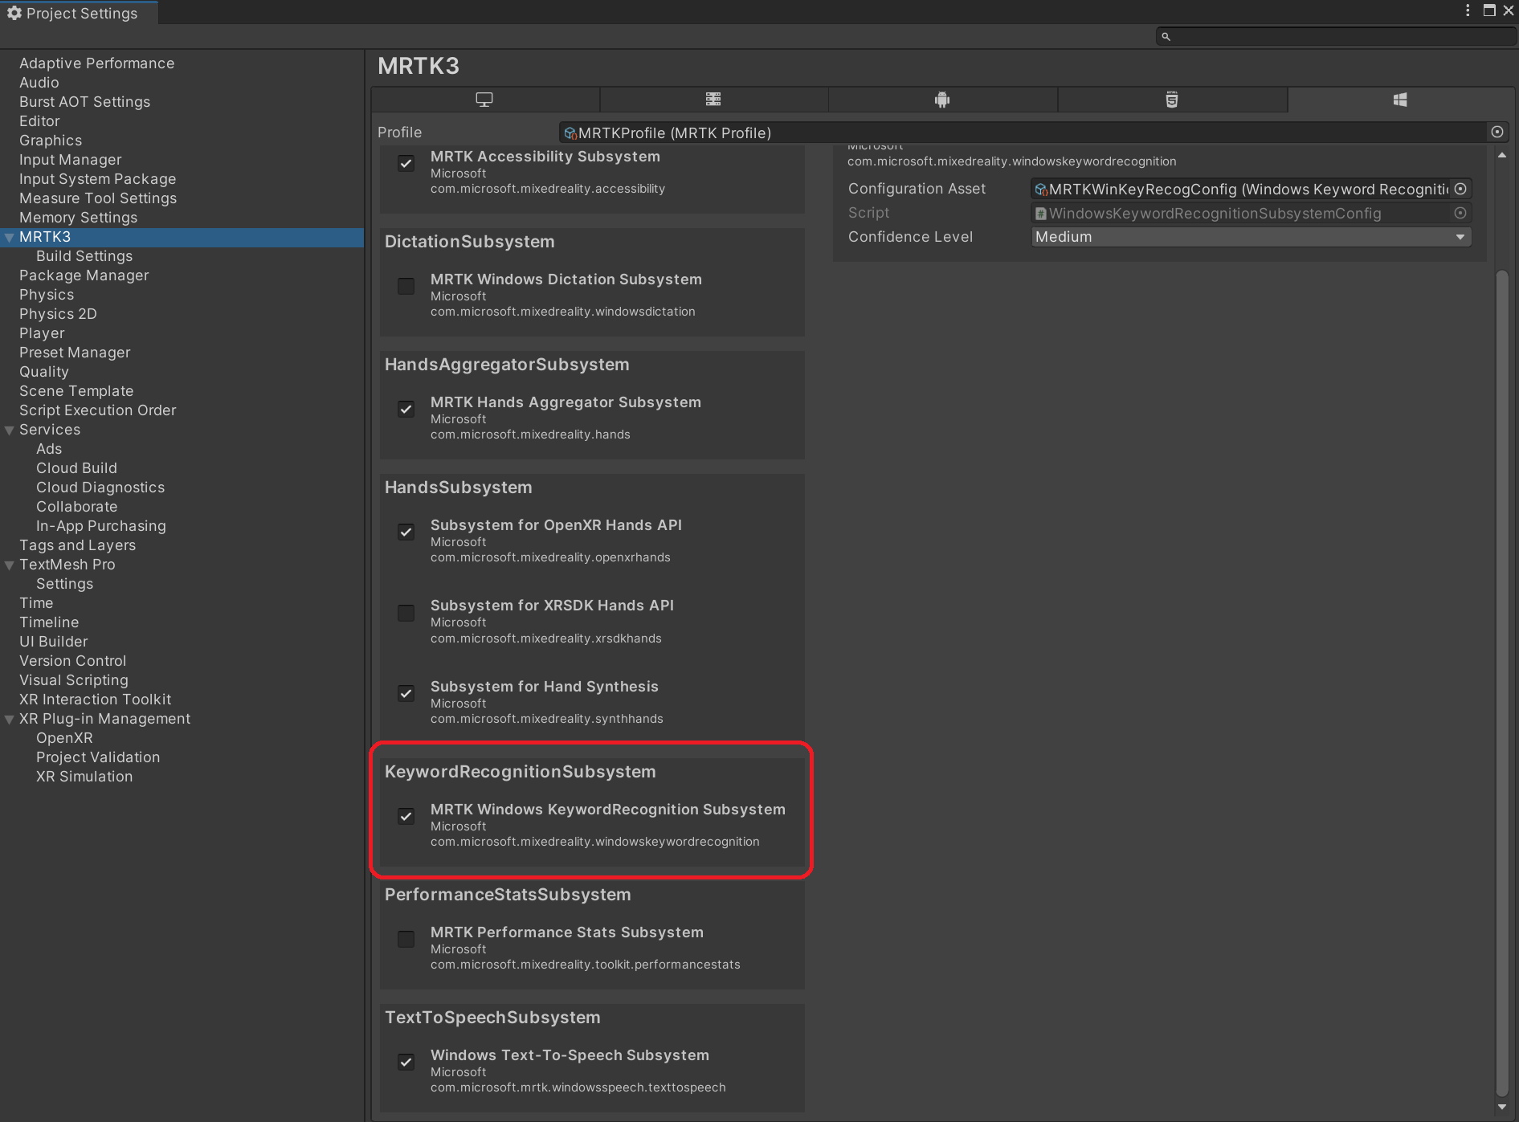Open Quality settings
The image size is (1519, 1122).
[44, 372]
